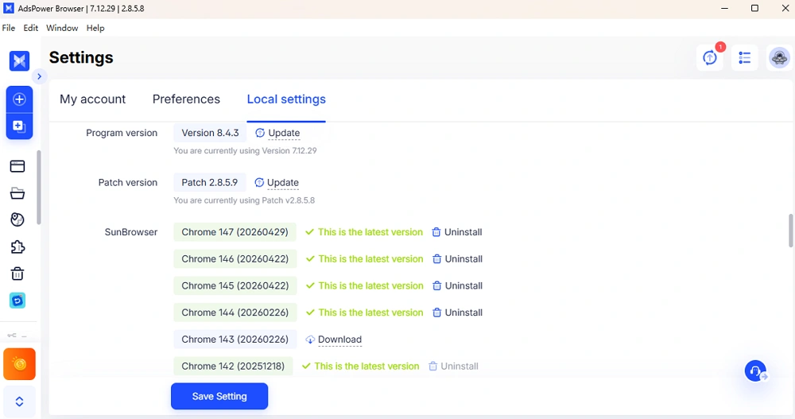Open the Edit menu
Viewport: 795px width, 419px height.
click(30, 28)
